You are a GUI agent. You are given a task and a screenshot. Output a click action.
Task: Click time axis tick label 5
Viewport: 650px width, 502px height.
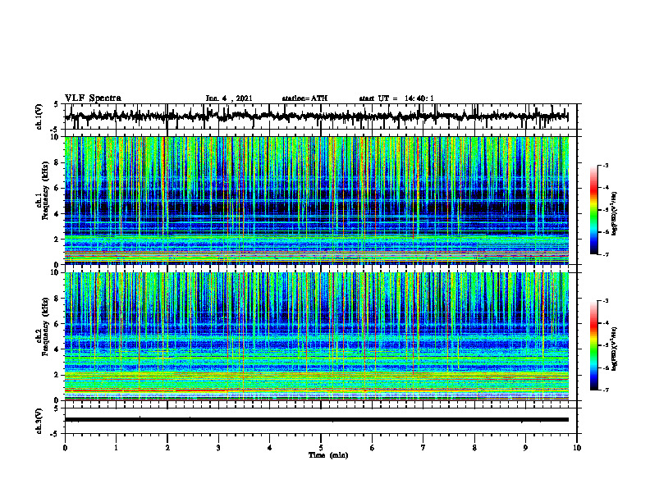click(x=321, y=448)
